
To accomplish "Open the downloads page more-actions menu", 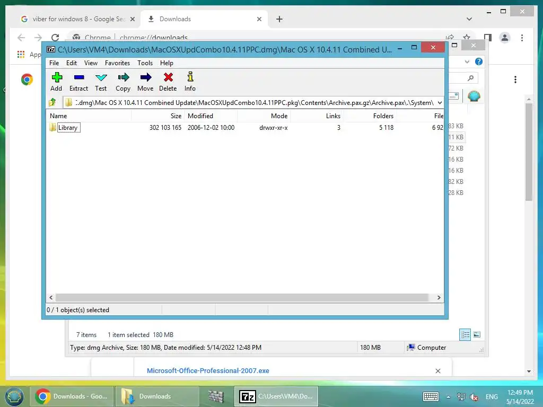I will coord(515,79).
